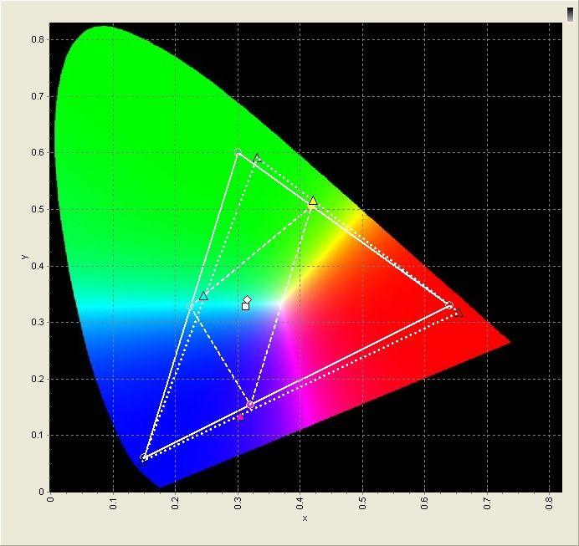Click the y axis title label

point(24,257)
